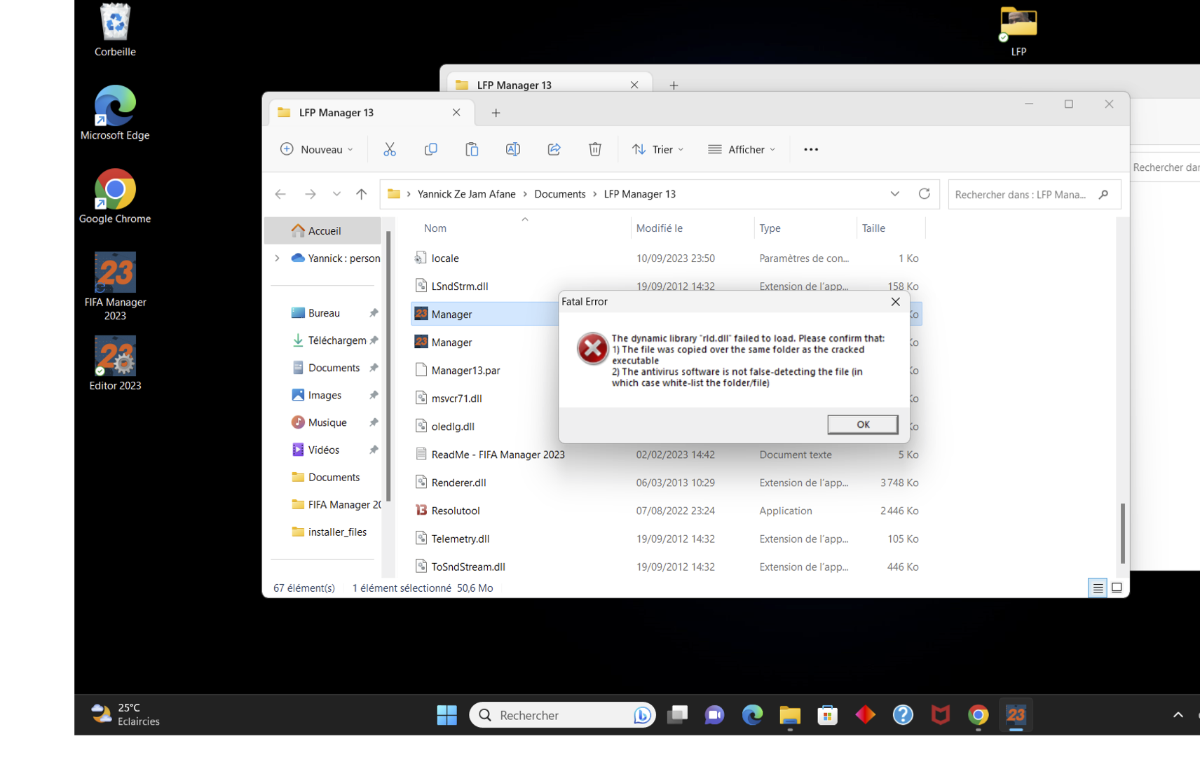Sort by the Nom column header

(x=435, y=228)
